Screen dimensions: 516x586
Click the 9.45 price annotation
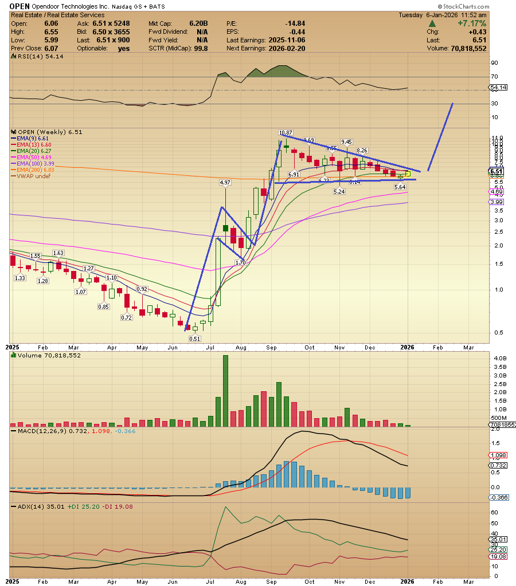click(346, 141)
